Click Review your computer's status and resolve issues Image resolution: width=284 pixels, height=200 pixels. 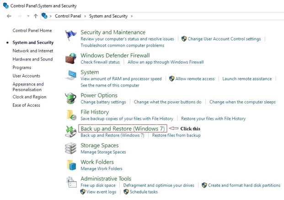(x=127, y=39)
